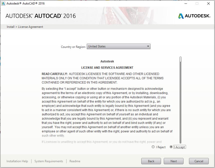Image resolution: width=215 pixels, height=168 pixels.
Task: Select the I Accept radio button
Action: coord(171,147)
